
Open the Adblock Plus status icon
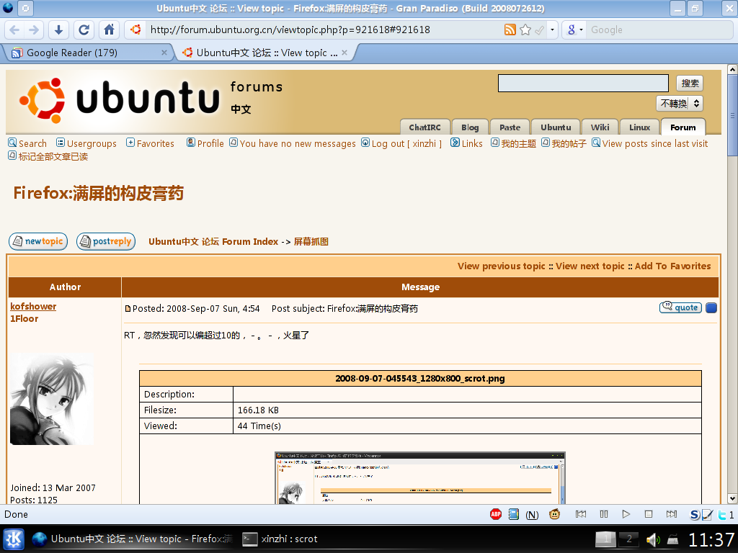point(496,514)
